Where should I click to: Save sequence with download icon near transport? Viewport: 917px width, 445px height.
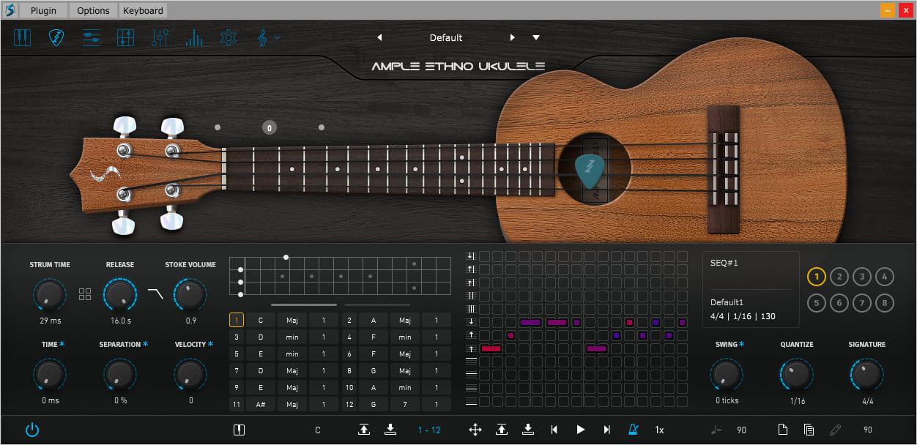(x=528, y=430)
